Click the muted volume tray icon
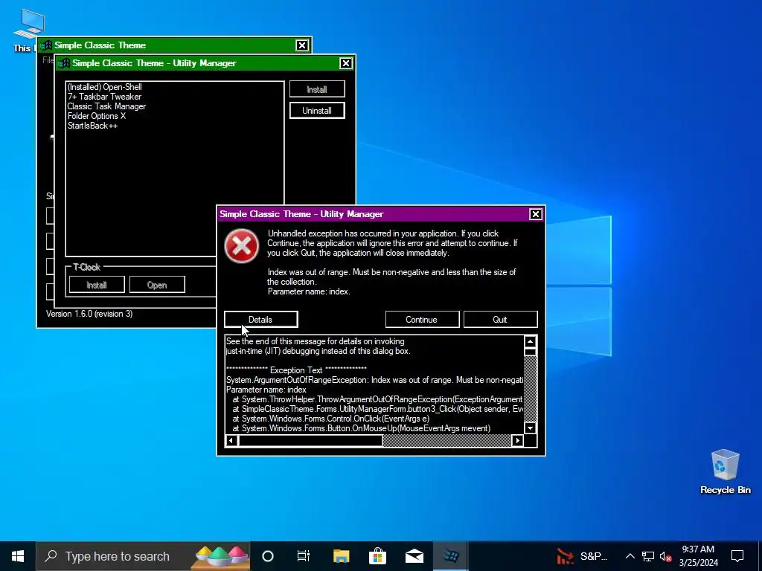Screen dimensions: 762x571 coord(666,556)
